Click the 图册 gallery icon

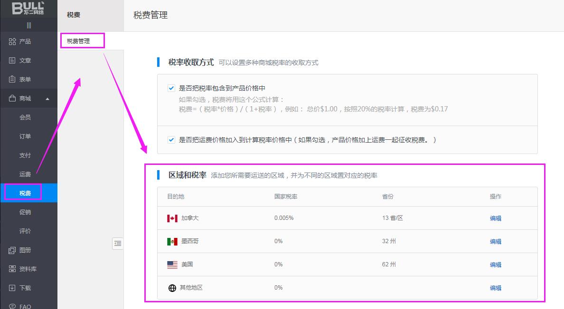tap(12, 250)
